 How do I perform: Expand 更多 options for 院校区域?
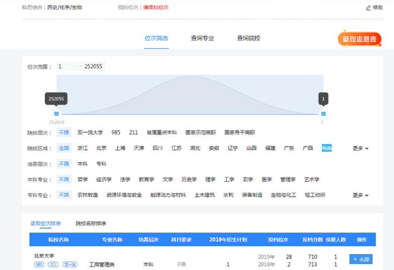pyautogui.click(x=358, y=148)
